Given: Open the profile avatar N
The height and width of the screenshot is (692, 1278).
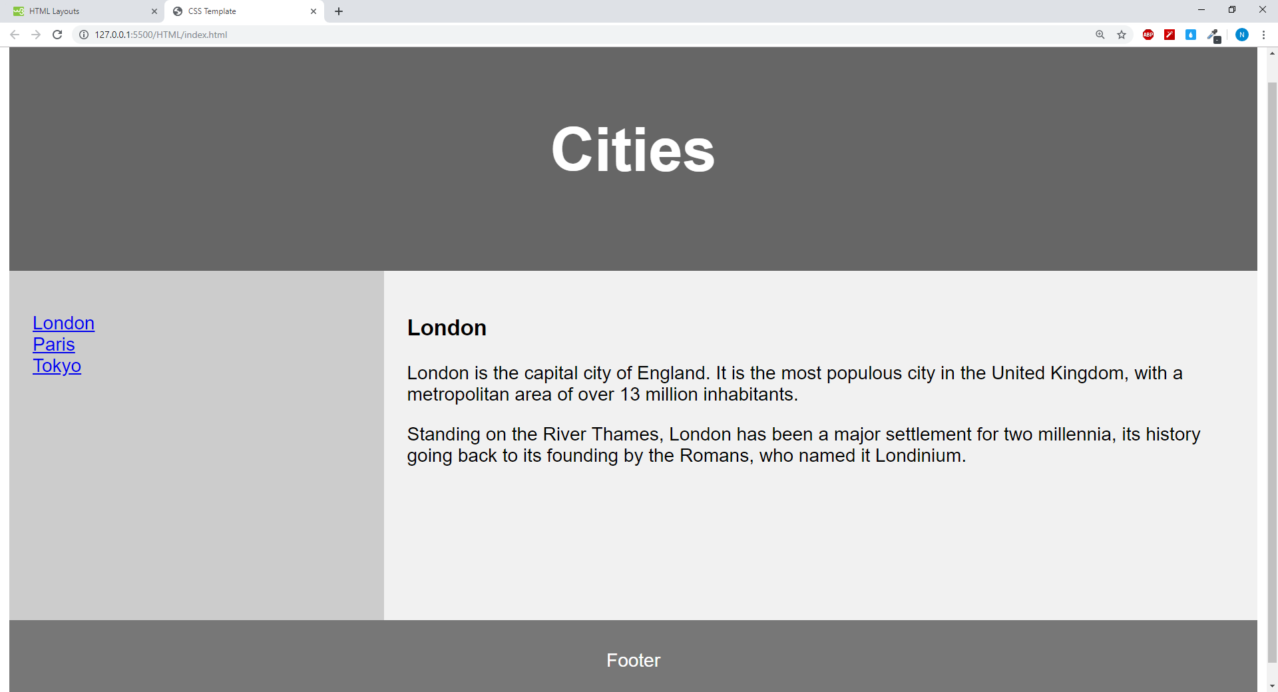Looking at the screenshot, I should (1241, 35).
